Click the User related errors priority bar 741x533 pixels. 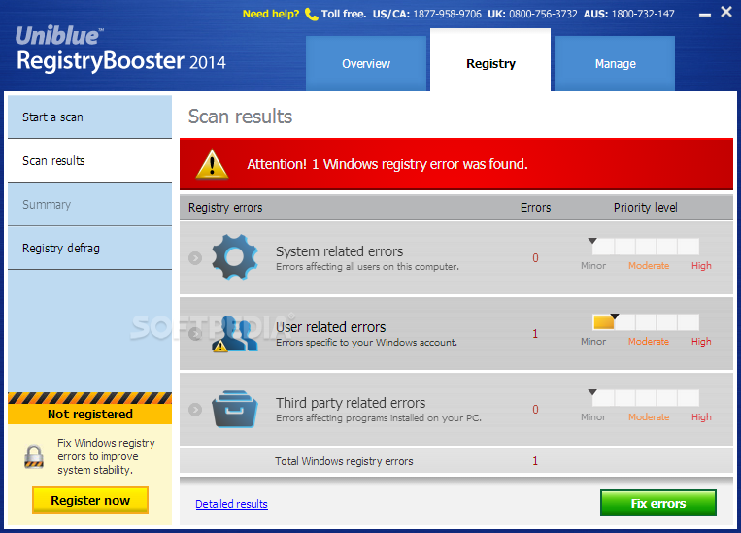click(x=646, y=322)
